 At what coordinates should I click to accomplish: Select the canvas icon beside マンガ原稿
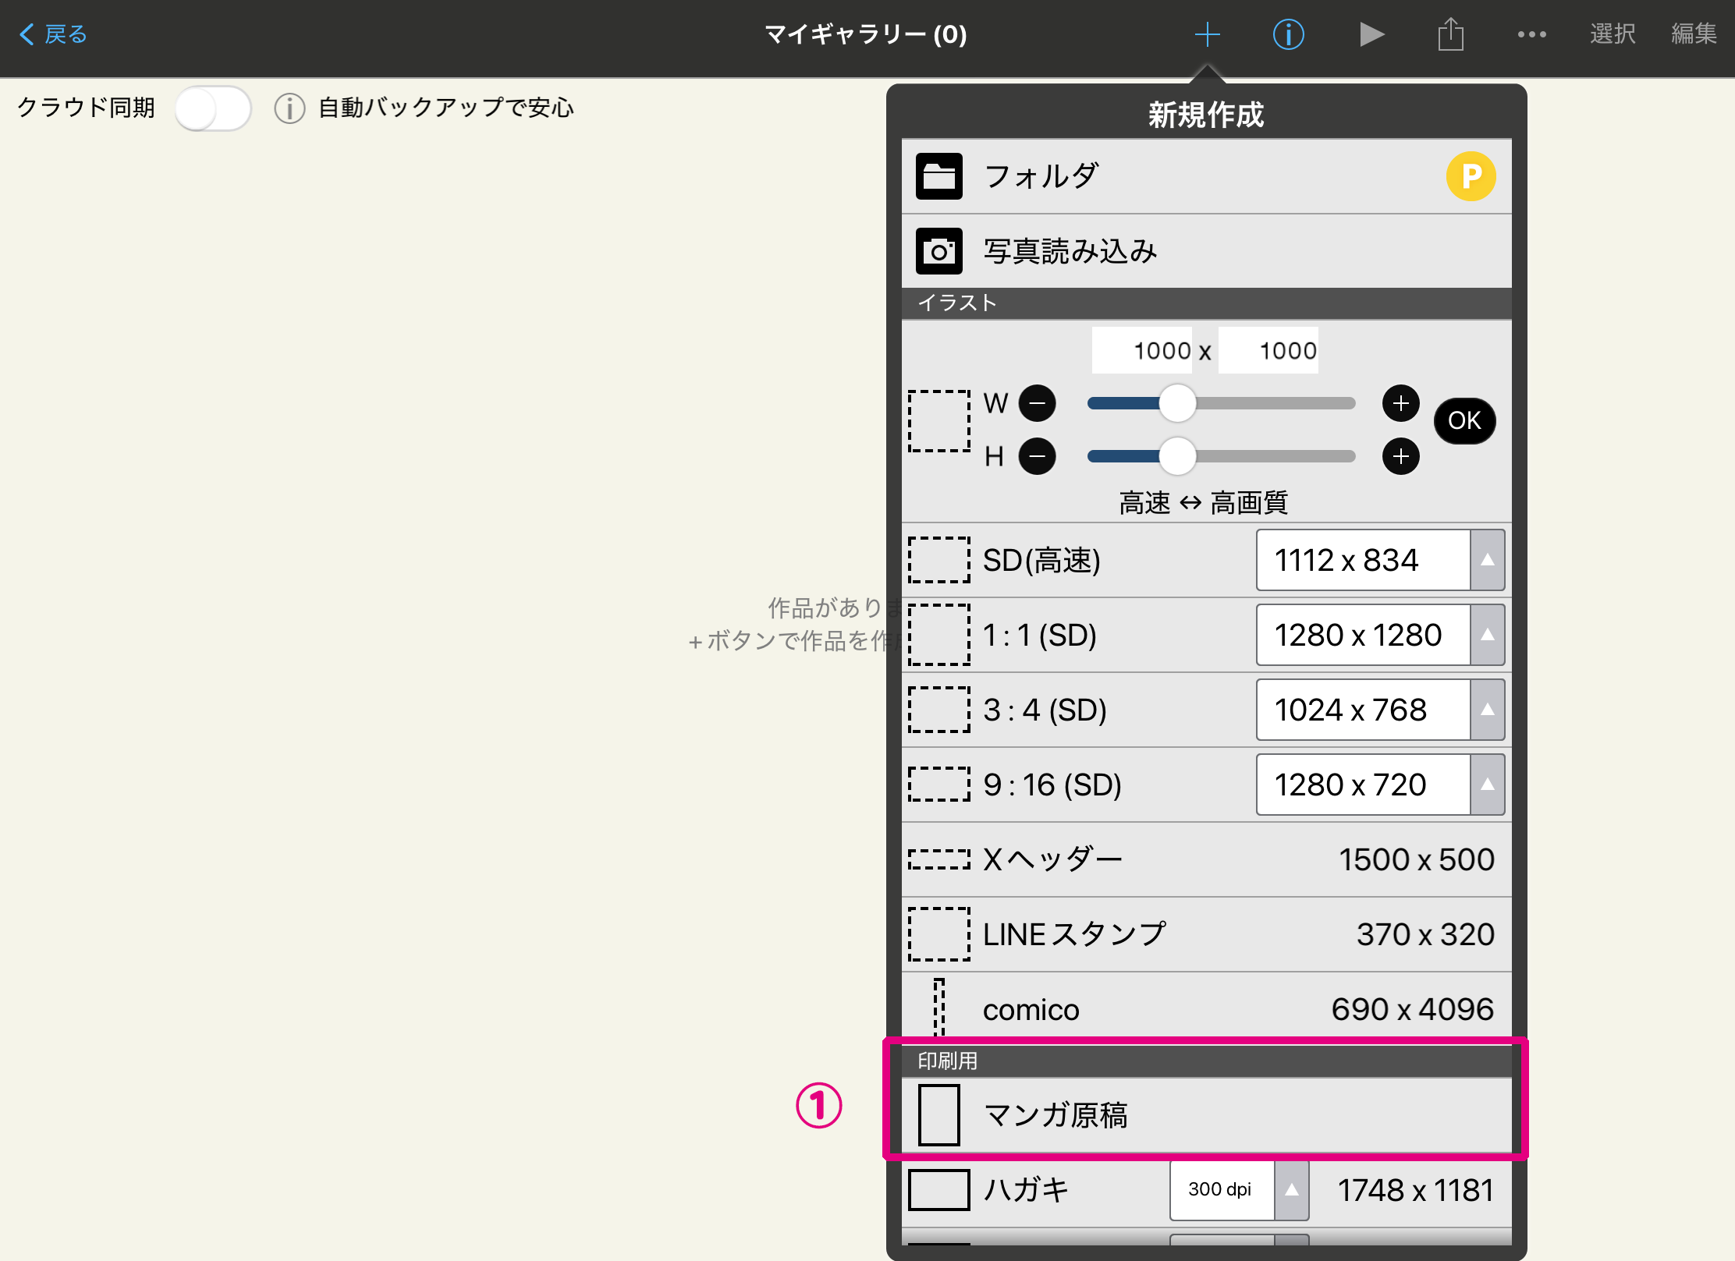point(938,1115)
